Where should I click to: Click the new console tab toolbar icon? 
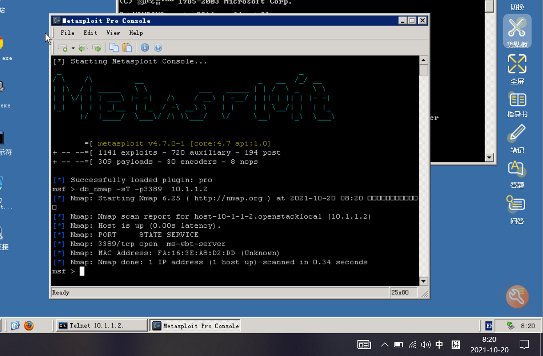tap(63, 48)
